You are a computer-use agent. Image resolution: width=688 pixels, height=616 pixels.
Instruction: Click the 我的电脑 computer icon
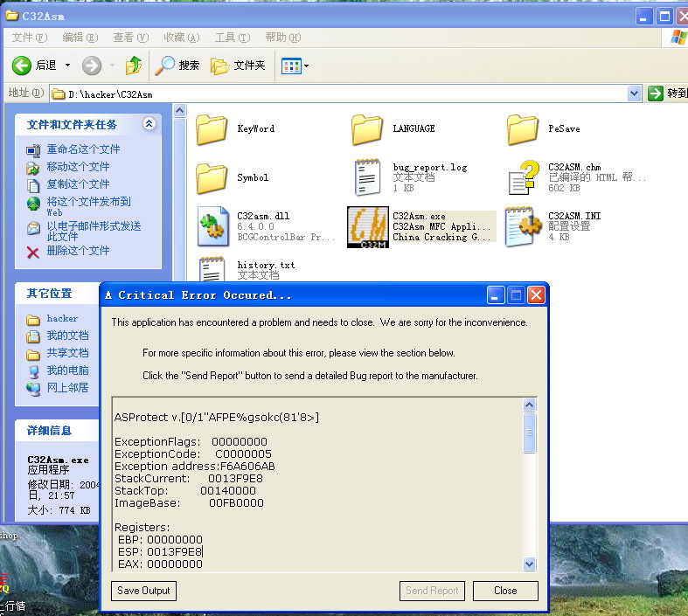coord(33,371)
